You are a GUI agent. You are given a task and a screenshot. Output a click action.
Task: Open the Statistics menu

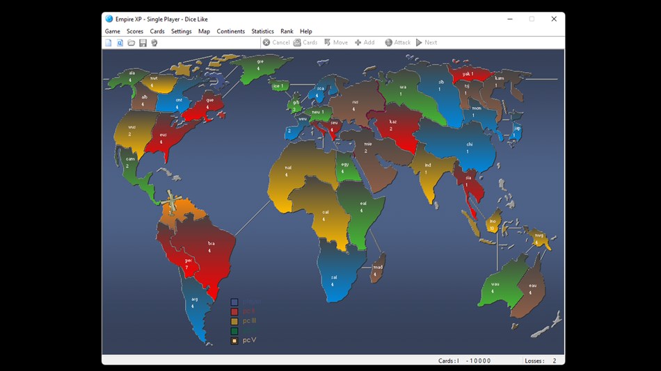point(262,31)
